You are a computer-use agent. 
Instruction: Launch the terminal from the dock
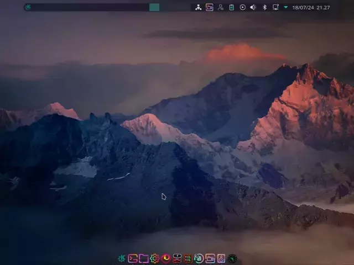pos(133,258)
